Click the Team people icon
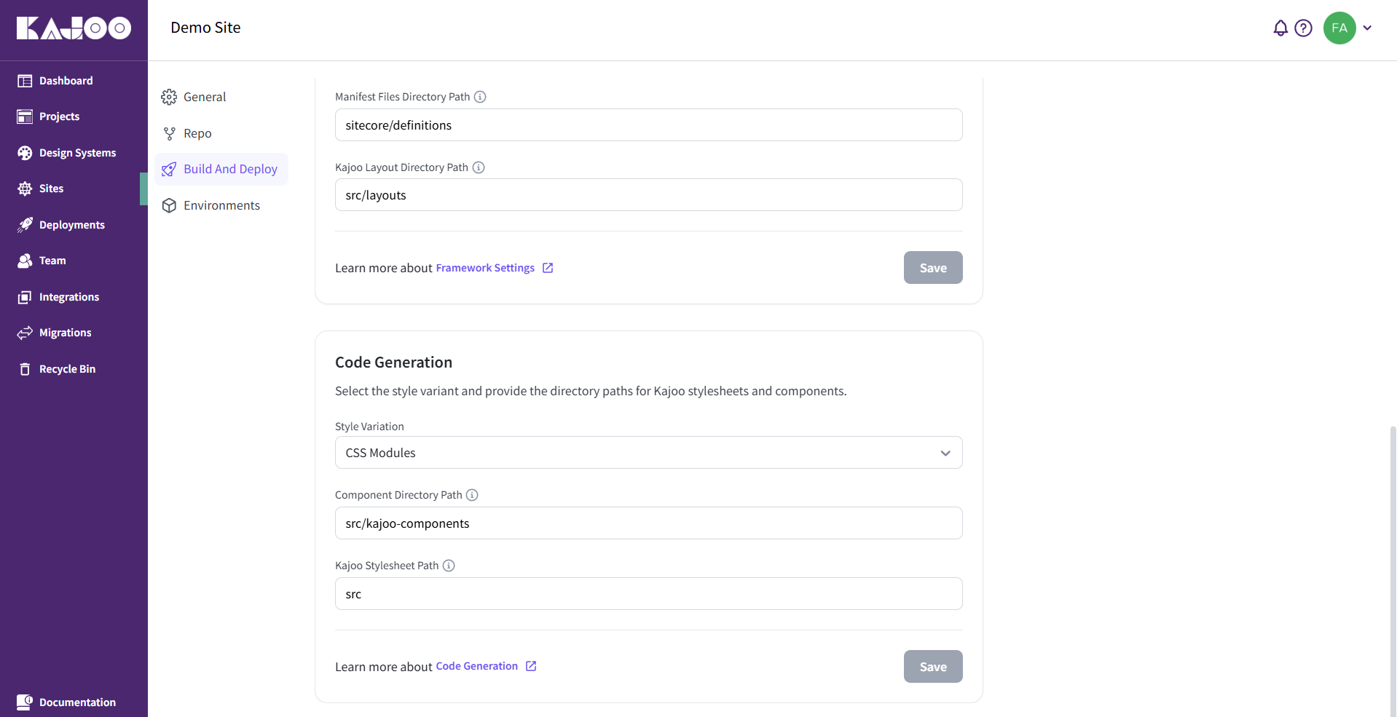 25,261
